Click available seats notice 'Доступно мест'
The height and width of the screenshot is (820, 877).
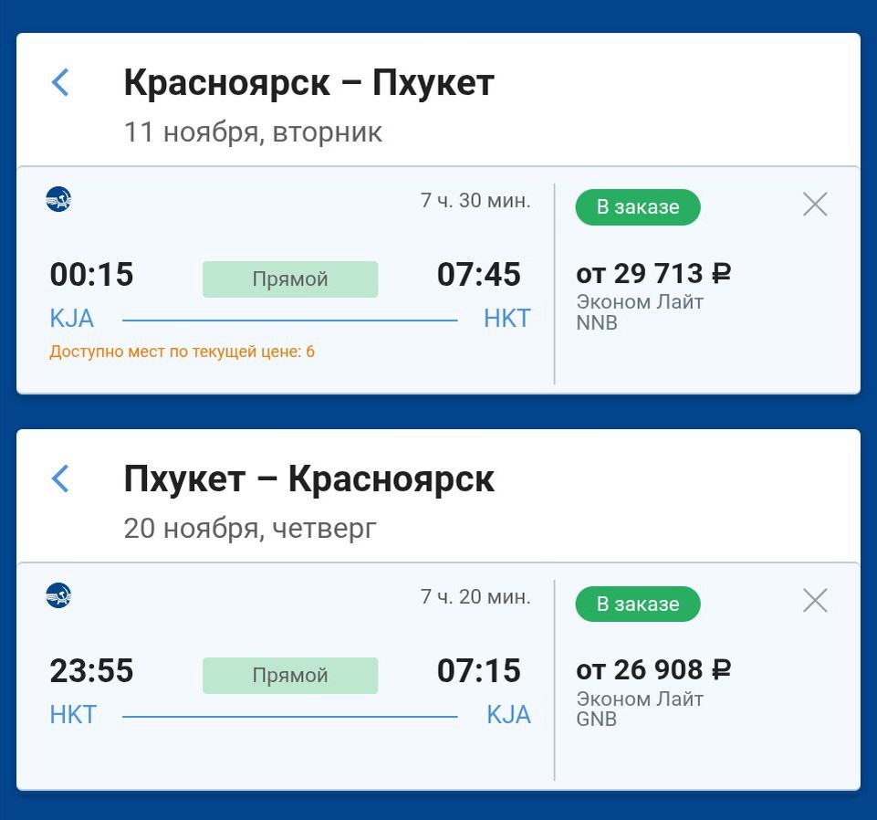182,352
